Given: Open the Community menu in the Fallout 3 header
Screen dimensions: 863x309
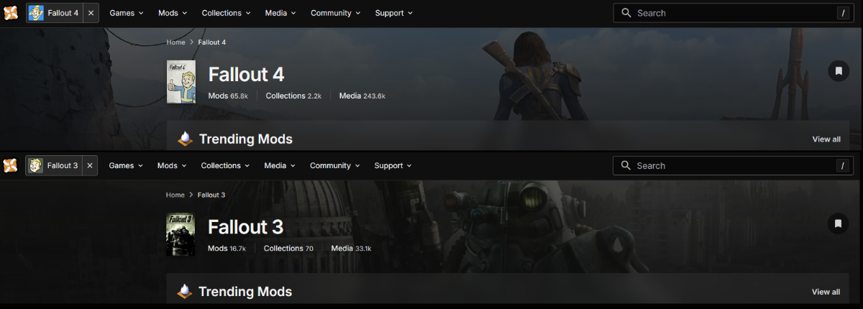Looking at the screenshot, I should (334, 165).
